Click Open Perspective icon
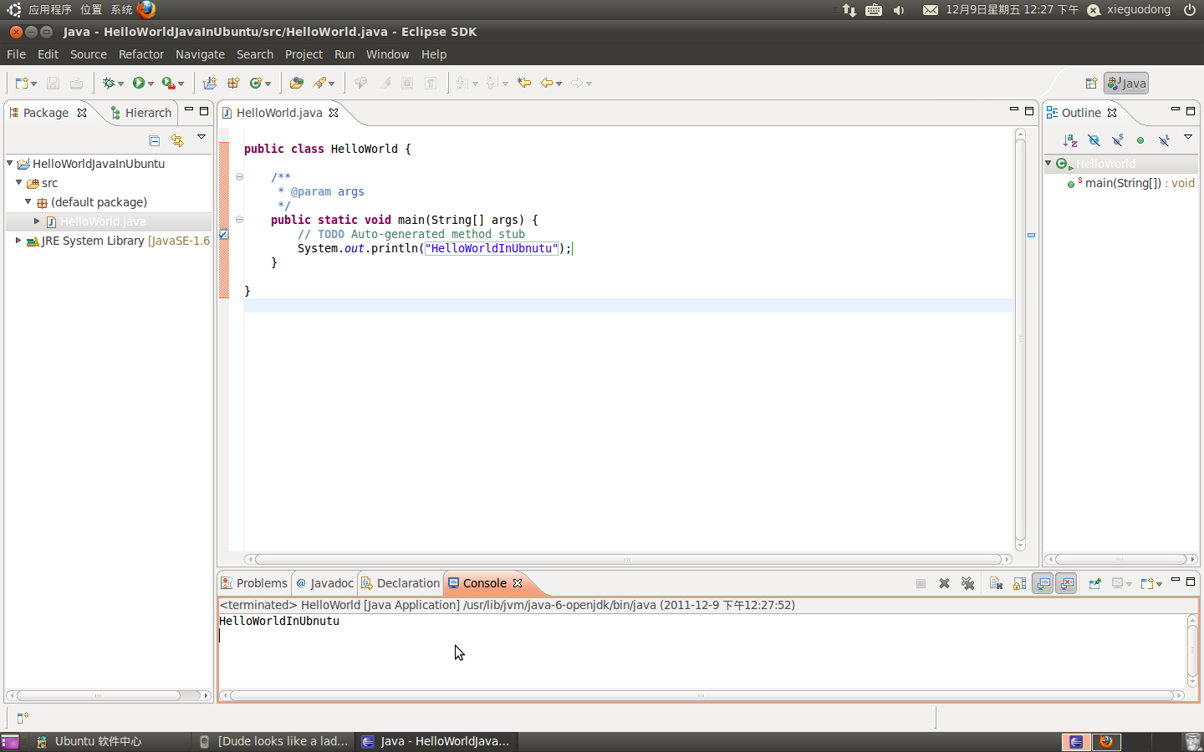The height and width of the screenshot is (752, 1204). (1091, 83)
